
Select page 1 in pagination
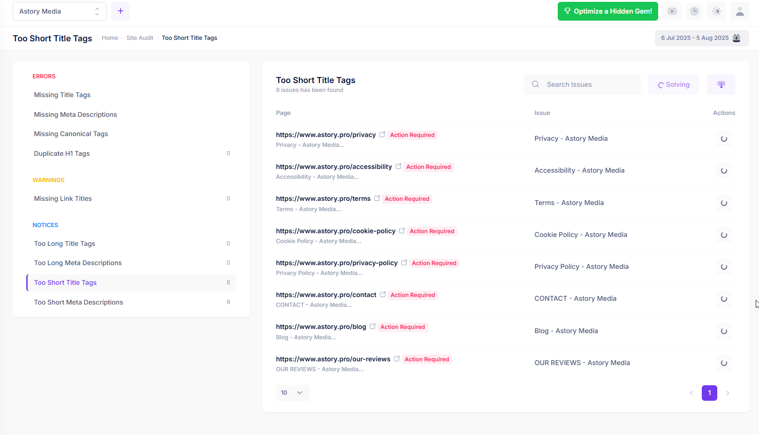coord(709,393)
